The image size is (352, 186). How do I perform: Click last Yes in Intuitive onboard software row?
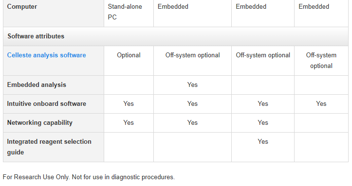tap(321, 103)
